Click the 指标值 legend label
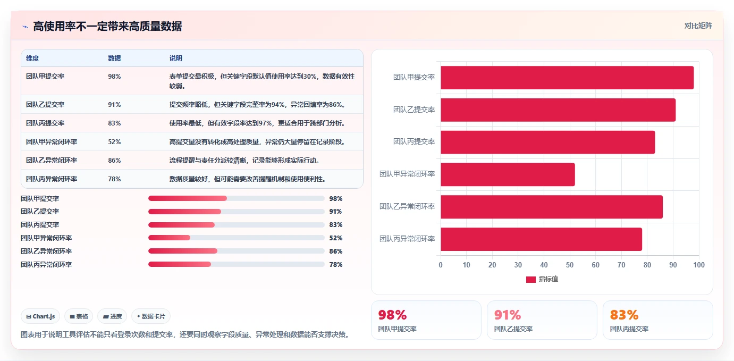This screenshot has height=361, width=734. (549, 279)
